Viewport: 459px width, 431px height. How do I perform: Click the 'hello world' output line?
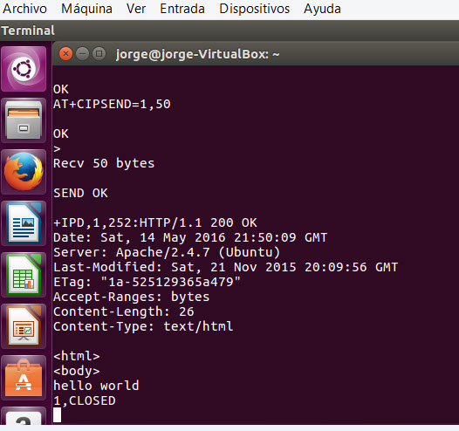(x=96, y=386)
